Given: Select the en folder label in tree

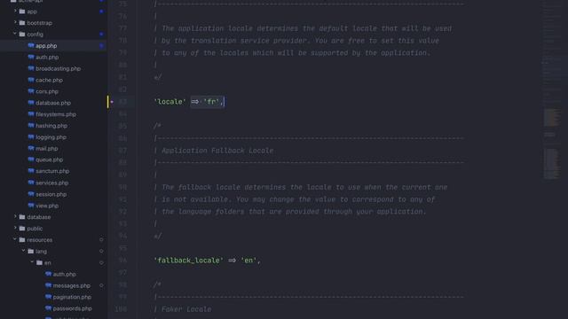Looking at the screenshot, I should click(x=47, y=263).
